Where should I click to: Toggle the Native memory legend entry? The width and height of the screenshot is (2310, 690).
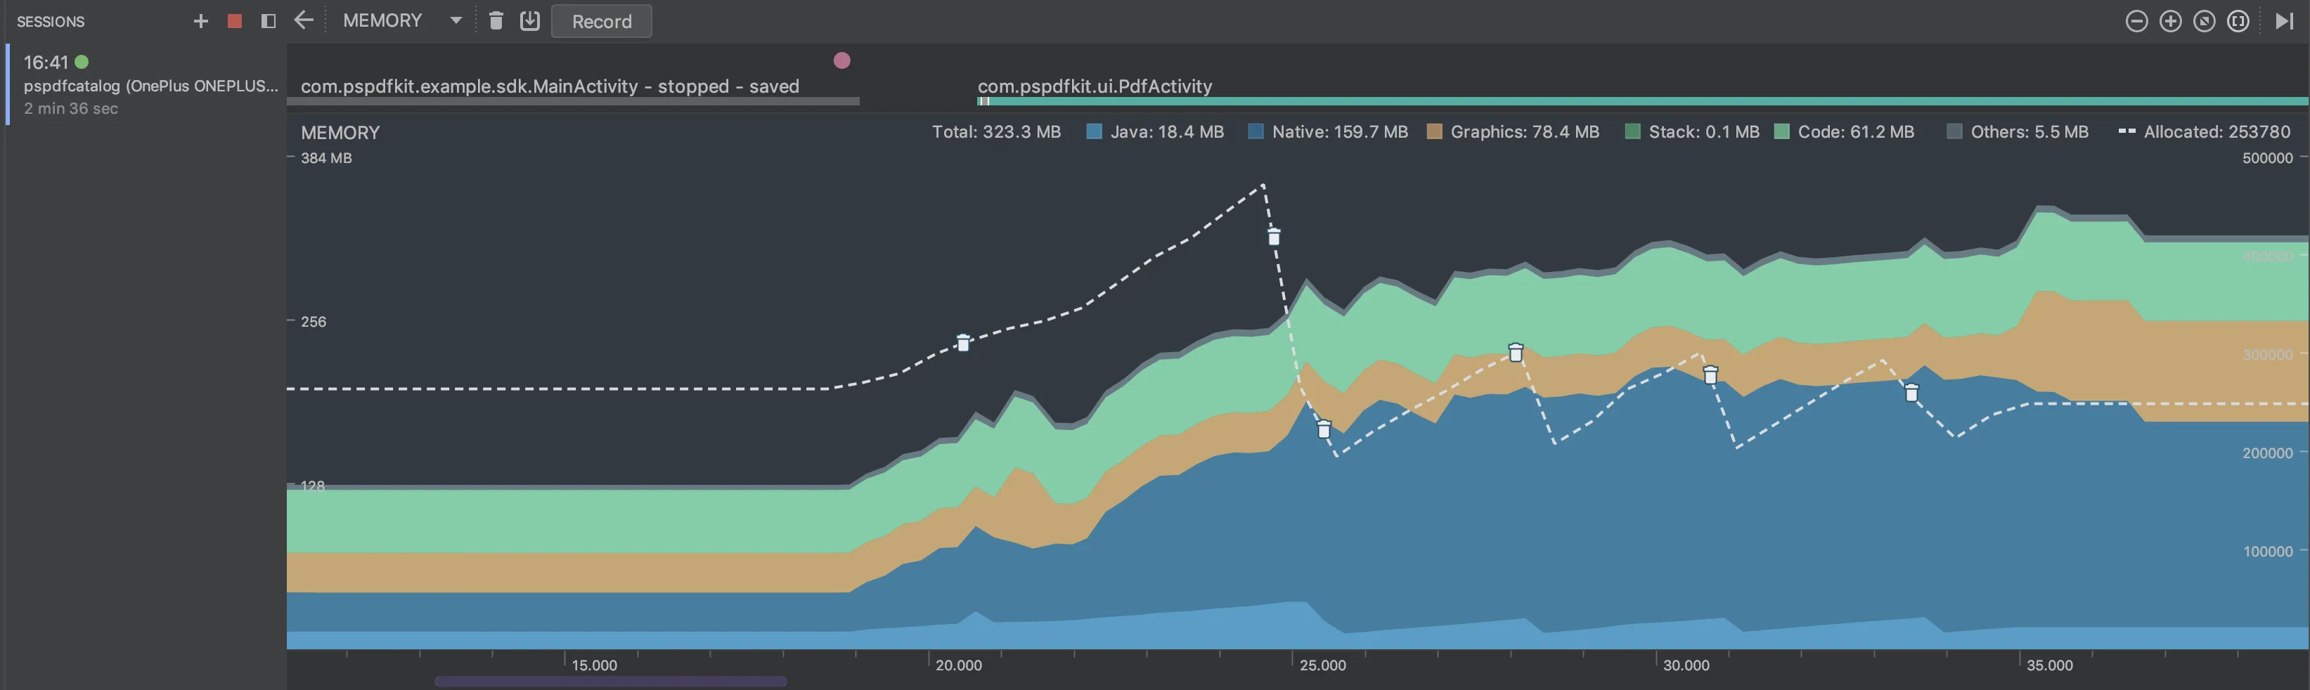coord(1327,131)
